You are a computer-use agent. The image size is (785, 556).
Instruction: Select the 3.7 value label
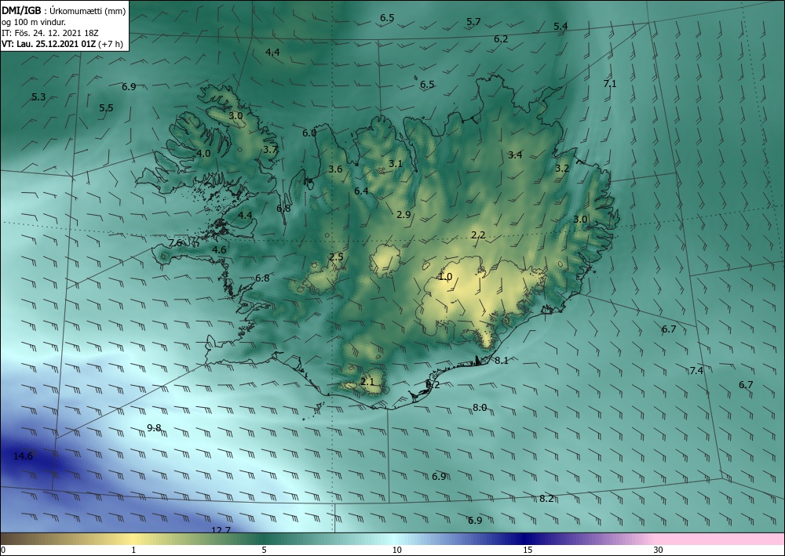point(270,150)
